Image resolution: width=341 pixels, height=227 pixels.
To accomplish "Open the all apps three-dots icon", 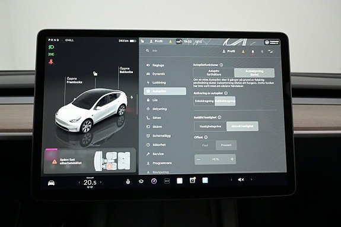I will click(167, 181).
